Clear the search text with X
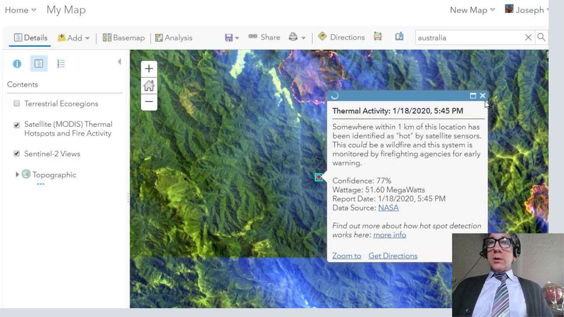Screen dimensions: 564x317 [x=528, y=38]
